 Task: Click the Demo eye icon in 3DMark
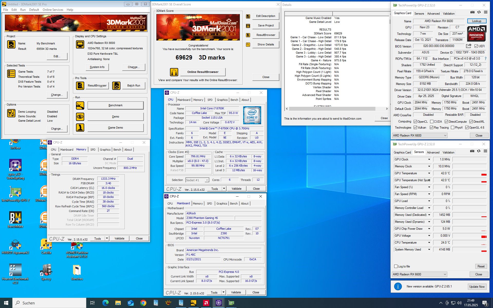pyautogui.click(x=80, y=117)
